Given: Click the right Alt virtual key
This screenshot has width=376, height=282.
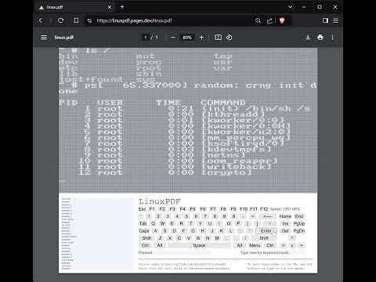Looking at the screenshot, I should pos(240,245).
